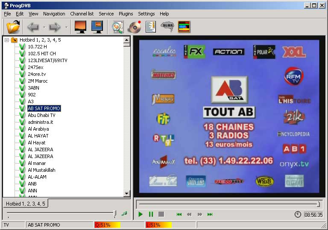Open the program guide colored-bars icon
328x230 pixels.
pyautogui.click(x=184, y=27)
